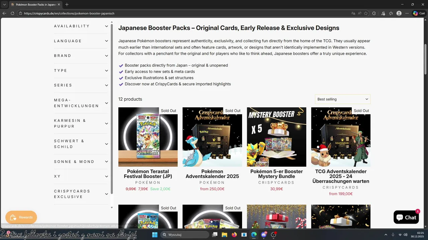Image resolution: width=428 pixels, height=240 pixels.
Task: Expand the LANGUAGE filter
Action: 81,41
